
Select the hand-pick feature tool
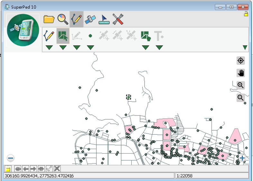tap(146, 36)
